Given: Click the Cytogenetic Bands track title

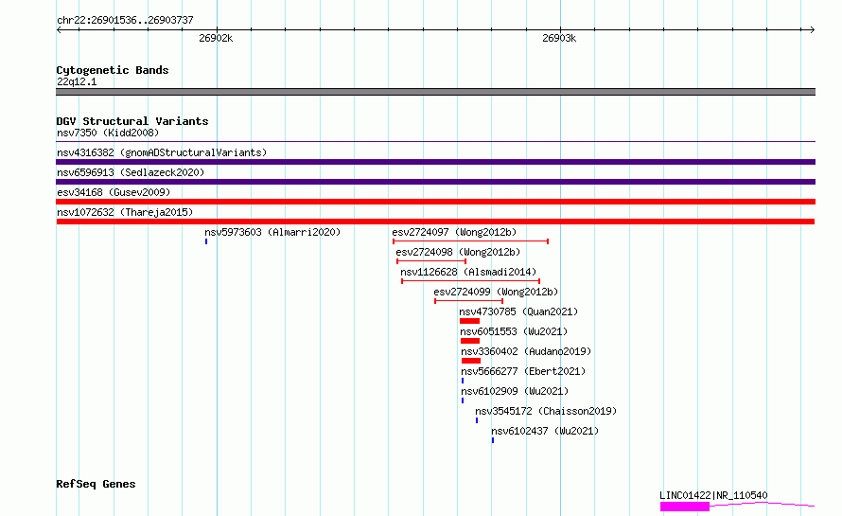Looking at the screenshot, I should click(x=113, y=70).
